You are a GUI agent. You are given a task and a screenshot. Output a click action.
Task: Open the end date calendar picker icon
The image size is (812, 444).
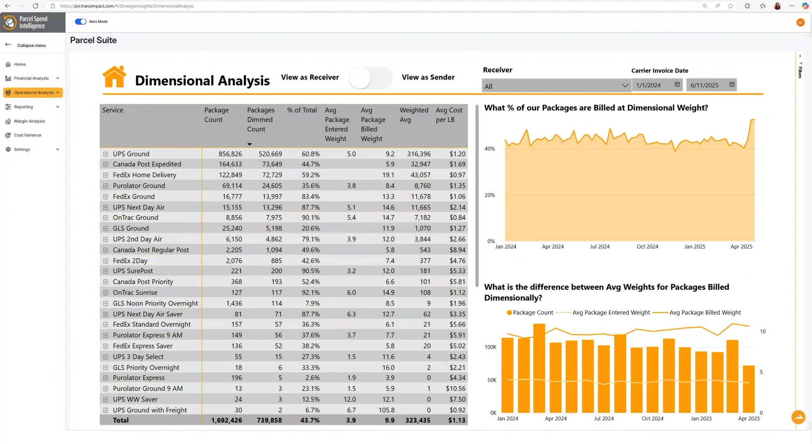click(732, 85)
